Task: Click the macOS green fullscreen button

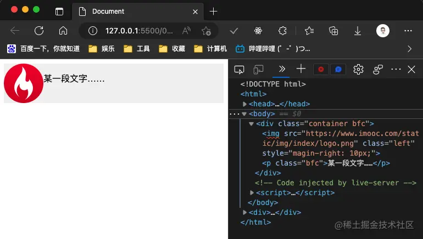Action: (36, 10)
